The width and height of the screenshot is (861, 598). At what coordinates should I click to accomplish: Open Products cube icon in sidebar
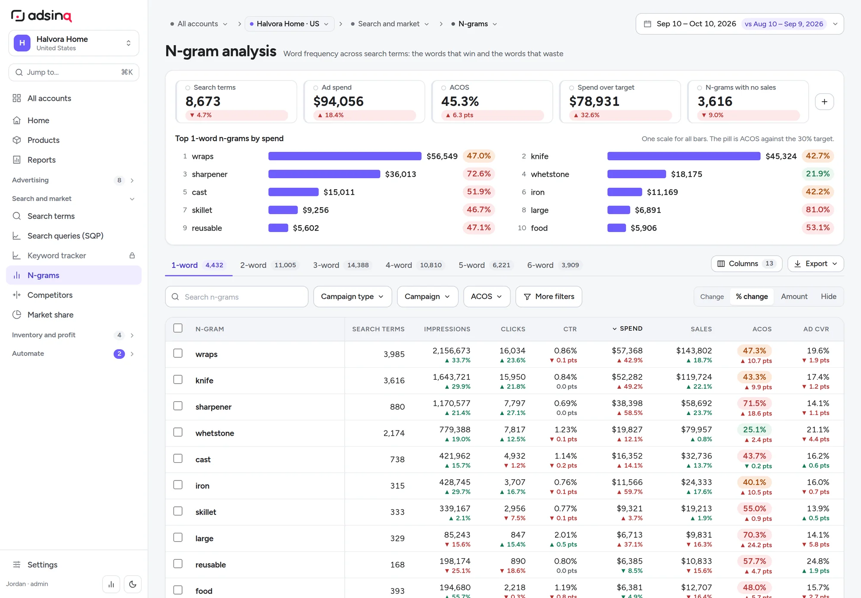click(x=17, y=140)
